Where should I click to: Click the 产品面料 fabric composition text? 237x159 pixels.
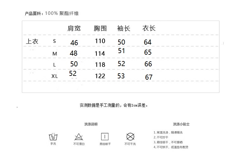point(52,14)
